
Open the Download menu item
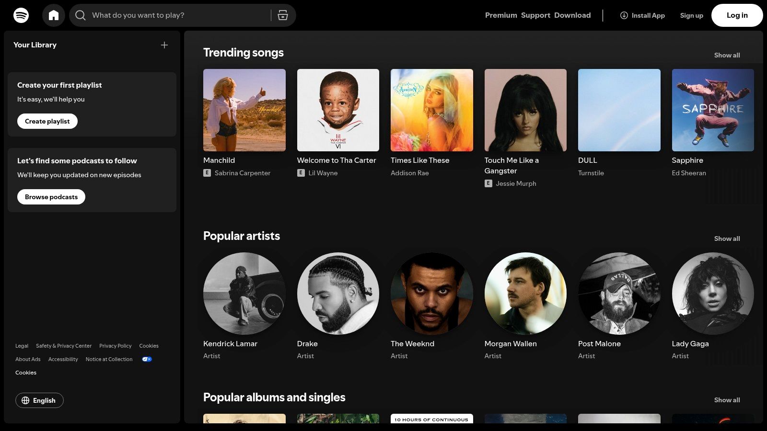pyautogui.click(x=572, y=15)
